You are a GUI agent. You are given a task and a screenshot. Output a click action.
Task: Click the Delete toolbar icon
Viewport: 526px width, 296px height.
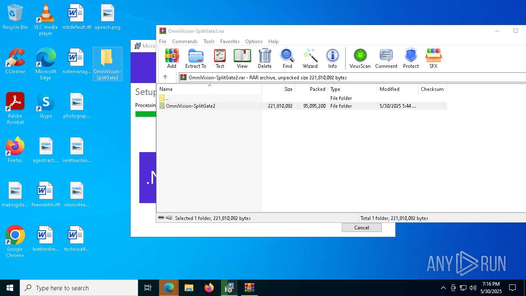[x=265, y=58]
